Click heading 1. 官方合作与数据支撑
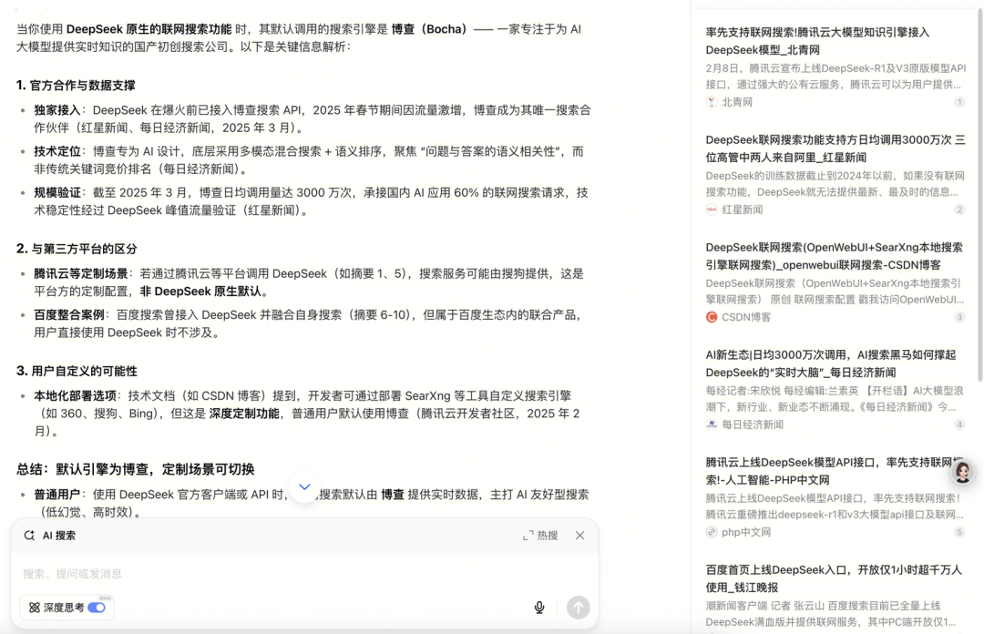The width and height of the screenshot is (984, 634). coord(76,86)
